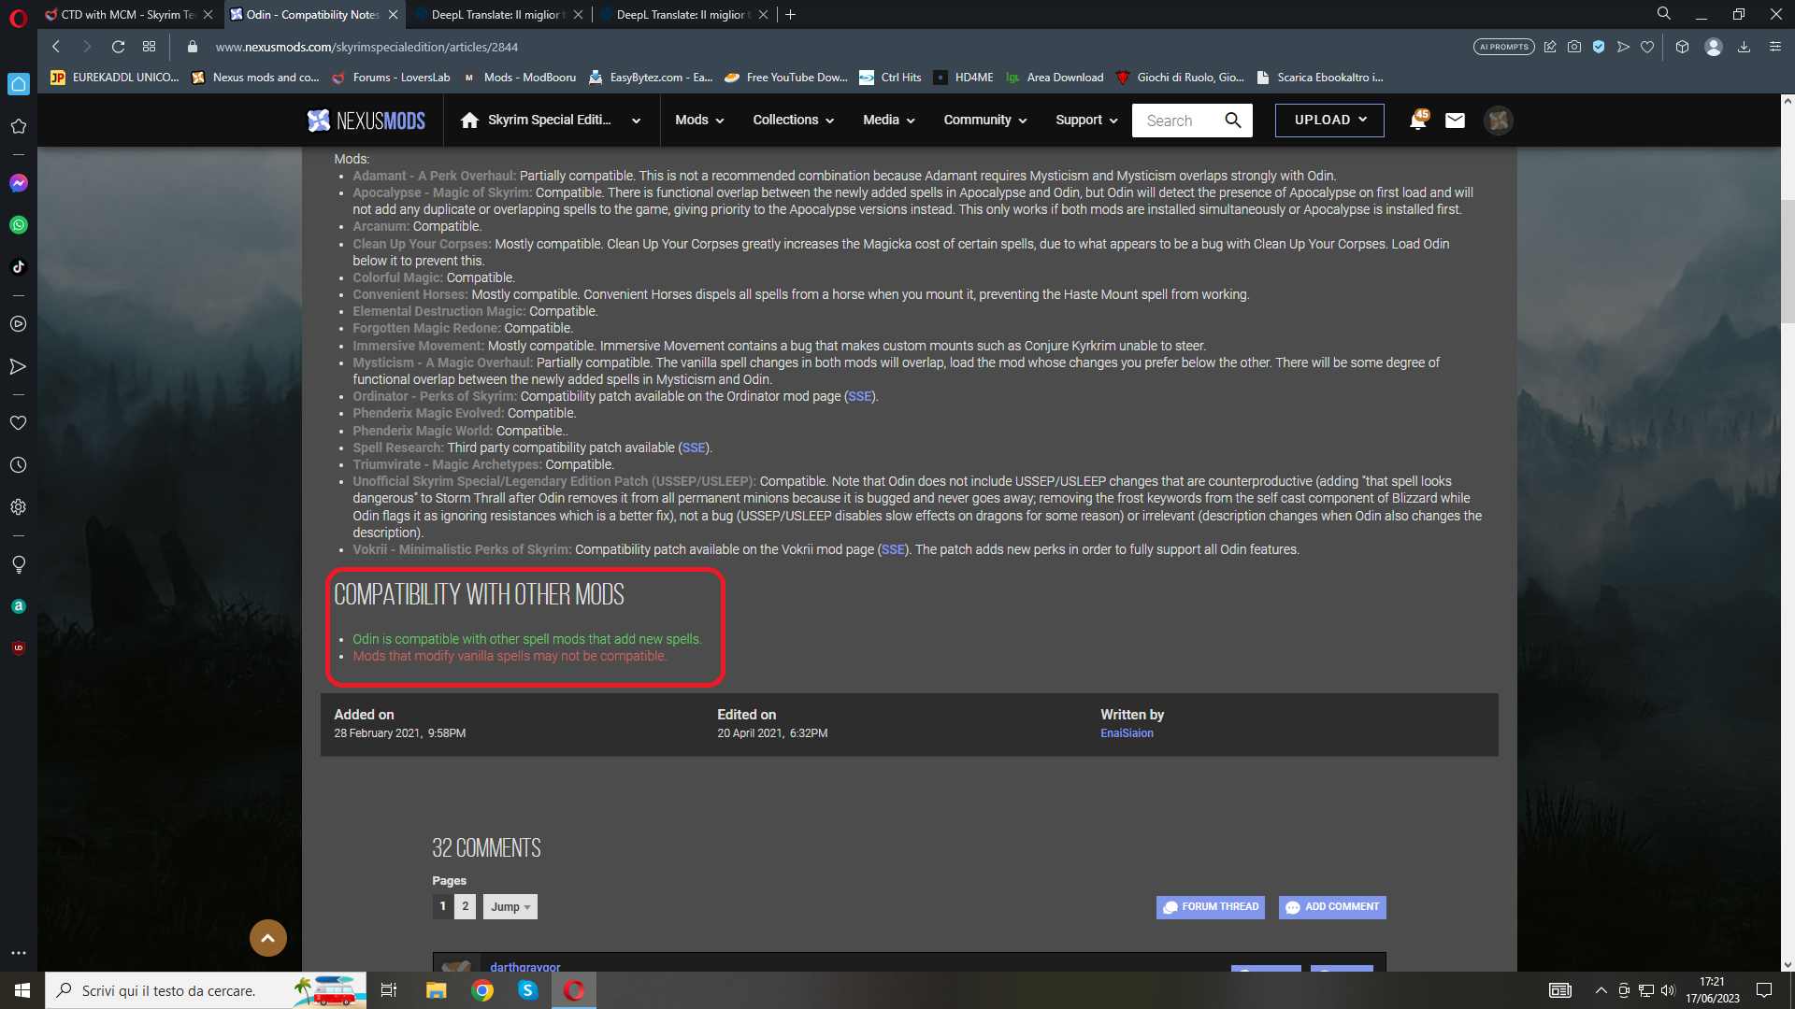Open the HD4ME bookmark

coord(964,78)
